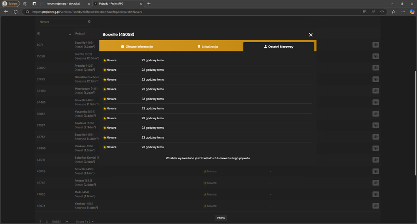
Task: Open read aloud icon in address bar
Action: click(373, 12)
